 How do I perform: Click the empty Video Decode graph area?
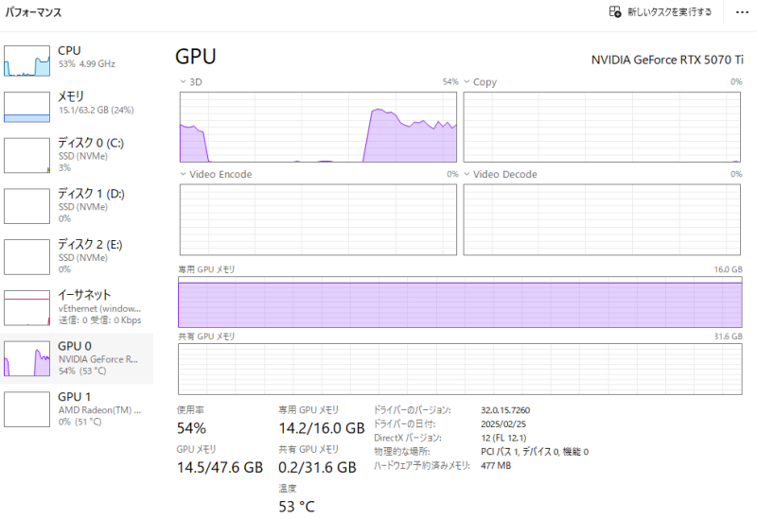point(602,219)
